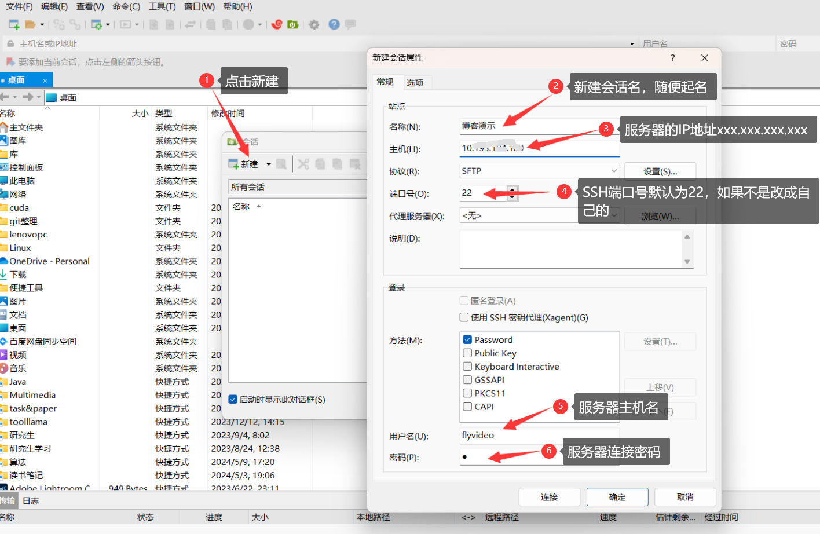Open the 协议 SFTP protocol dropdown

click(539, 171)
